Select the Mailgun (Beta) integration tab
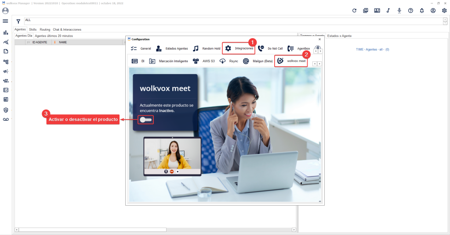The width and height of the screenshot is (450, 235). point(258,61)
